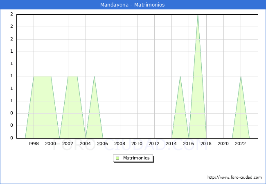Viewport: 266px width, 184px height.
Task: Click the 2020 x-axis label
Action: (223, 144)
